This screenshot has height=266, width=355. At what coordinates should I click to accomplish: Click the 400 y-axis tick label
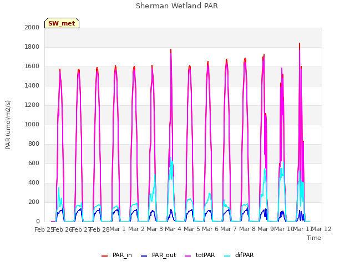[x=34, y=182]
